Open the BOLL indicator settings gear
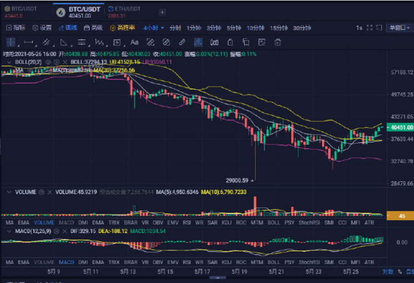This screenshot has height=283, width=414. pyautogui.click(x=57, y=62)
